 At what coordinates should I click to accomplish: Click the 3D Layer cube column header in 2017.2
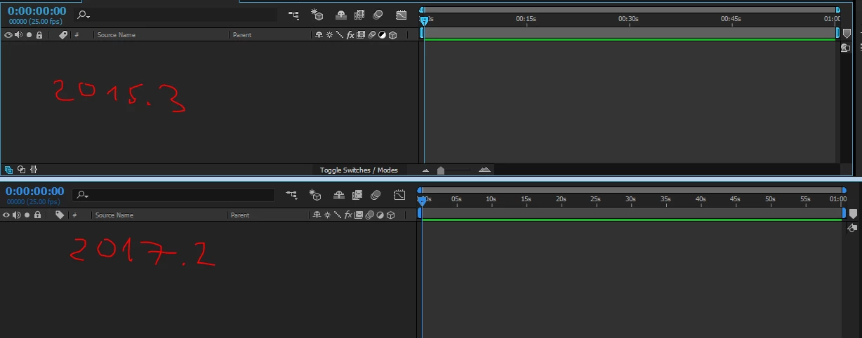pos(391,215)
